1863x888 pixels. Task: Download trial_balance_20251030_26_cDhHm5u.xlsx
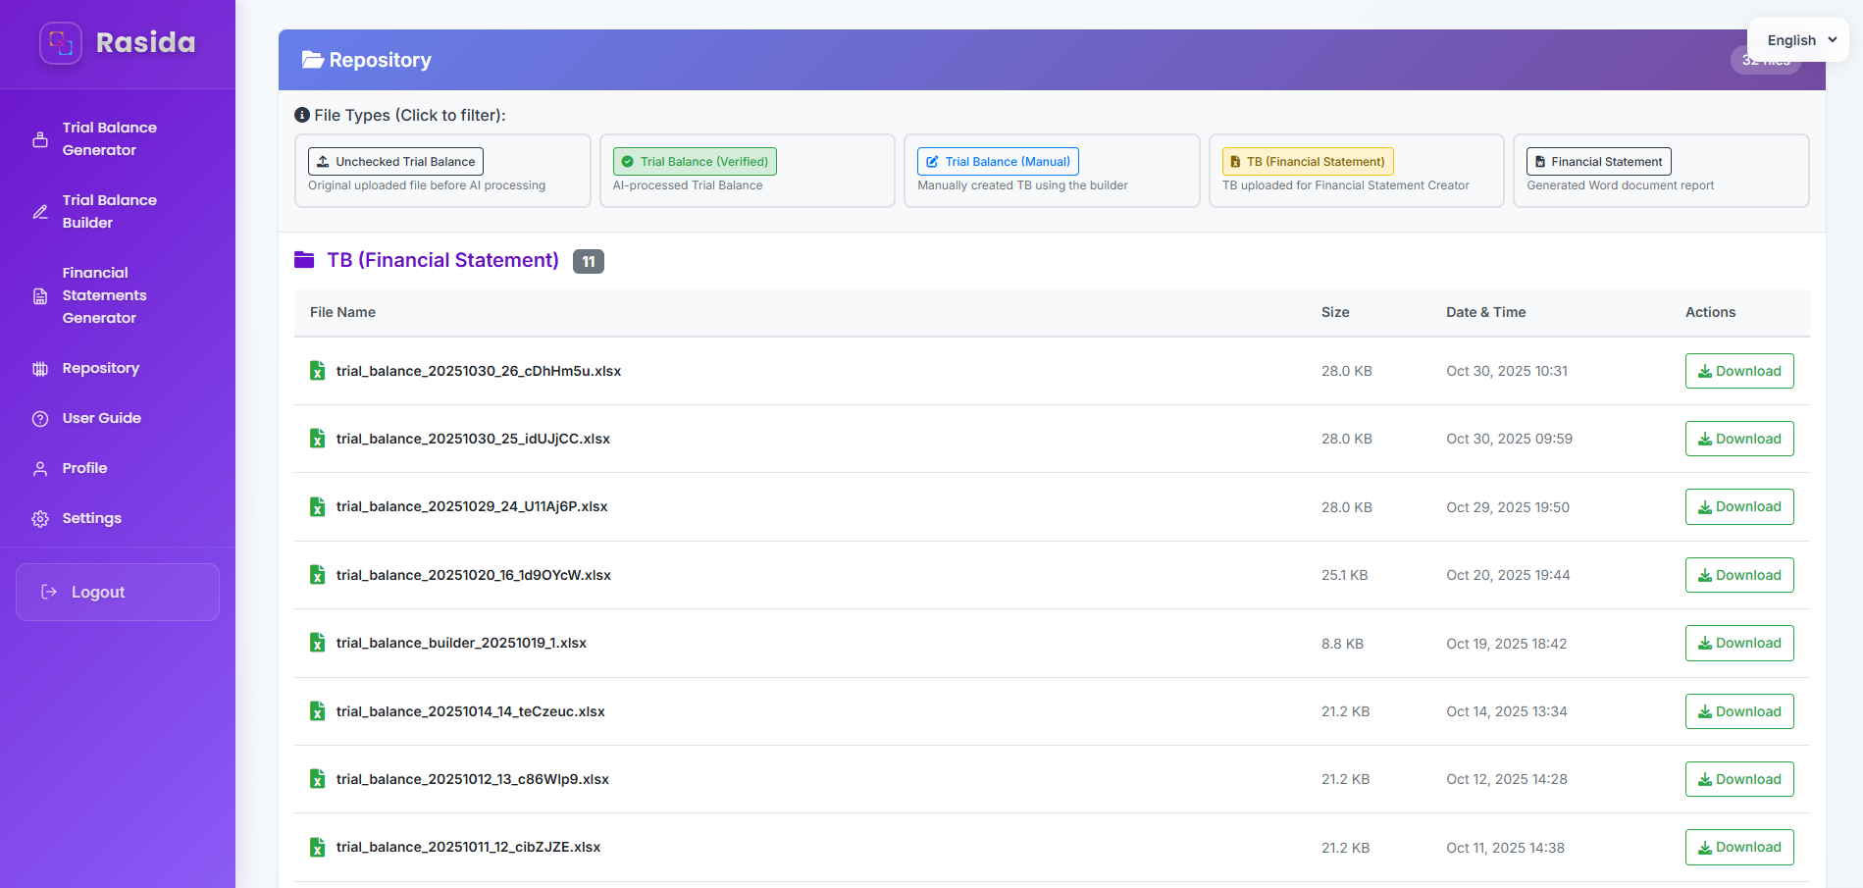click(1738, 371)
